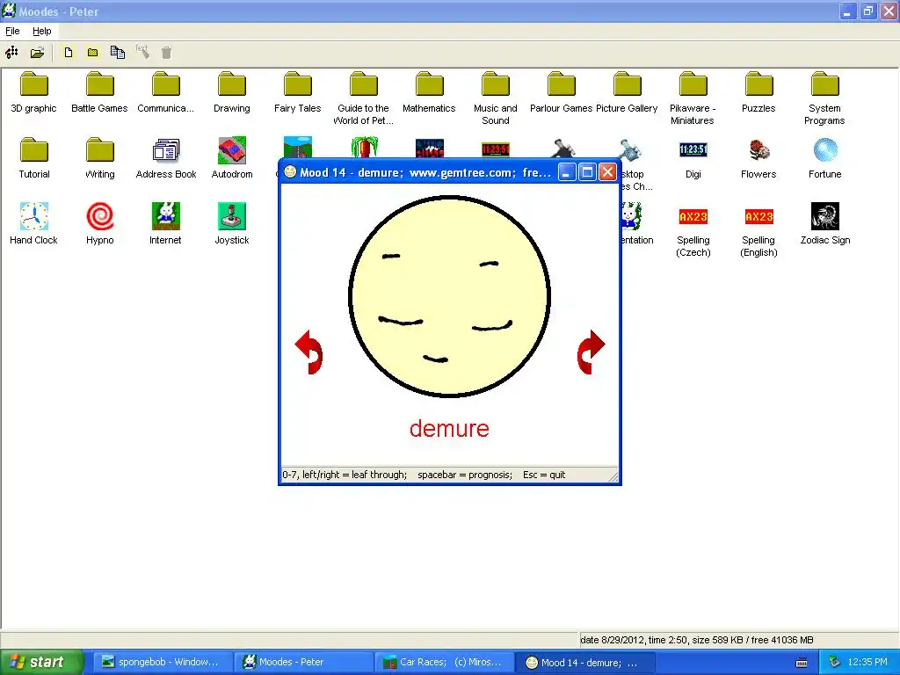Click the open folder toolbar icon
The width and height of the screenshot is (900, 675).
37,53
